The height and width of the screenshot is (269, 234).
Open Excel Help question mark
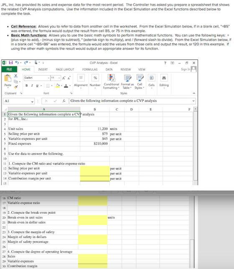point(165,63)
